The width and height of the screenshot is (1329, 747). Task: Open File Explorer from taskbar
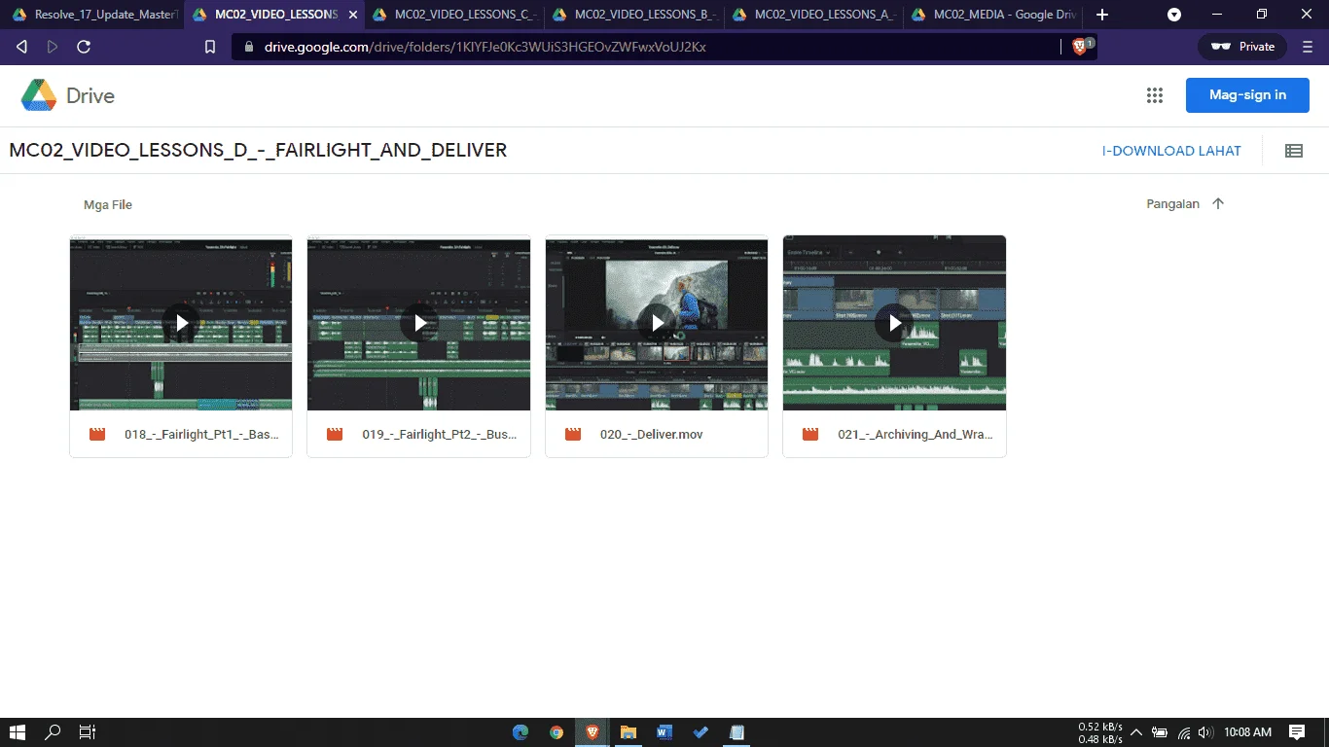coord(629,732)
